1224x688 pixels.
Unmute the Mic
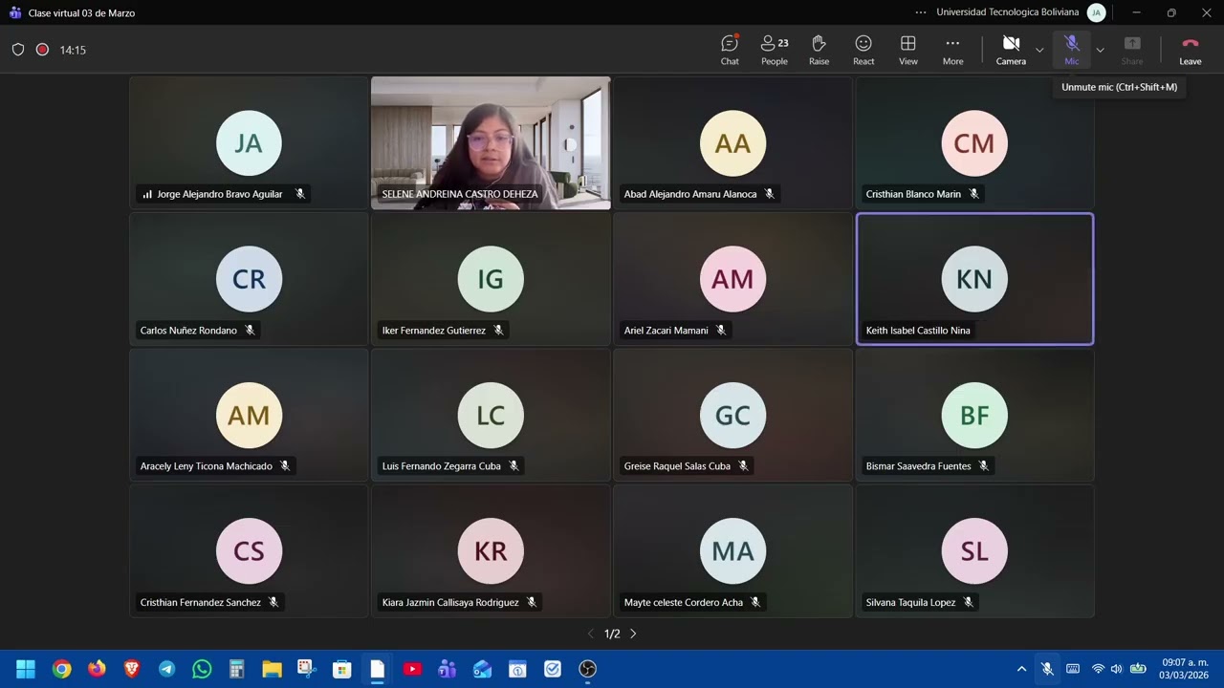(1071, 50)
